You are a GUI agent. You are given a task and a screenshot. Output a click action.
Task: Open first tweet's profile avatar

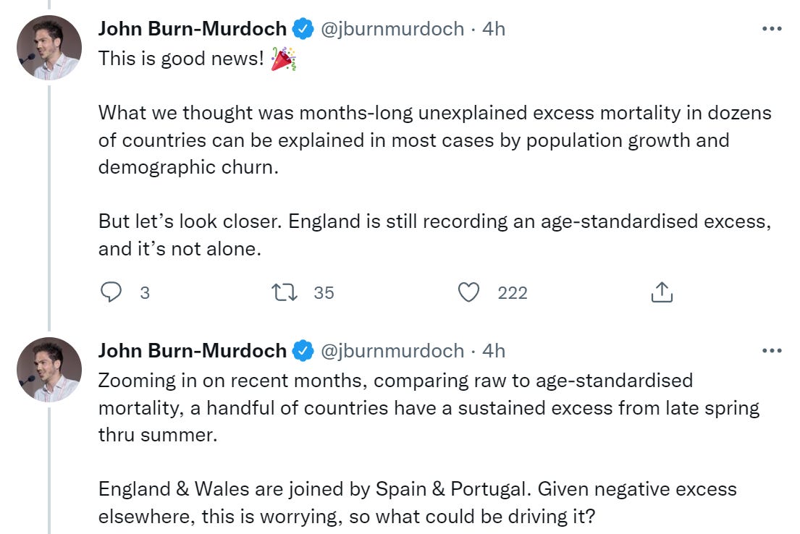click(x=49, y=47)
